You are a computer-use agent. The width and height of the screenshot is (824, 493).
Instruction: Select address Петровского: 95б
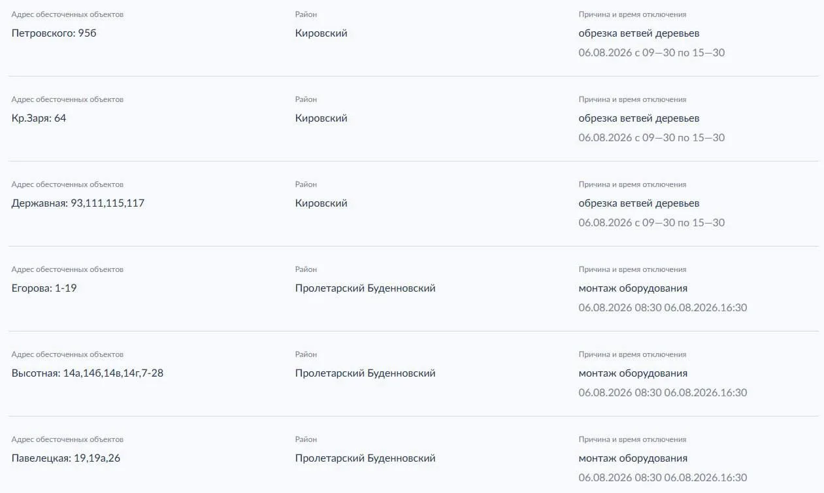tap(54, 33)
